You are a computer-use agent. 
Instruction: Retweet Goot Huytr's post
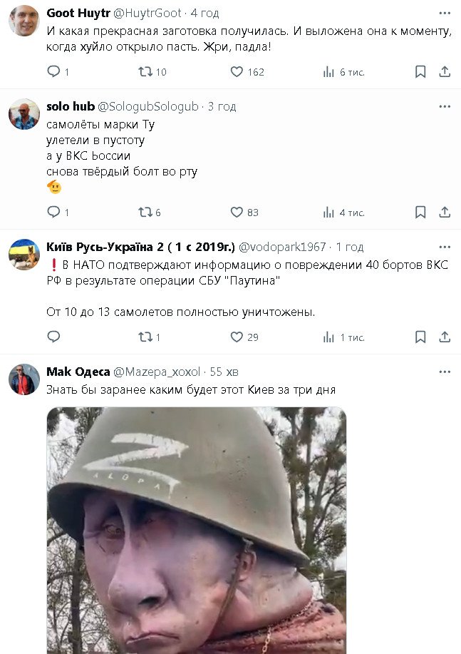[145, 71]
